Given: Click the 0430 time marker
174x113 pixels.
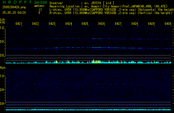Looking at the screenshot, I should click(x=168, y=24).
